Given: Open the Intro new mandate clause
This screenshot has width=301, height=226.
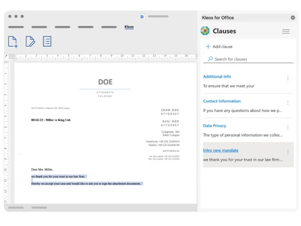Looking at the screenshot, I should (x=220, y=150).
